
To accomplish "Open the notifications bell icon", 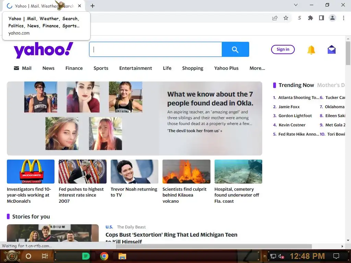I will pos(311,50).
